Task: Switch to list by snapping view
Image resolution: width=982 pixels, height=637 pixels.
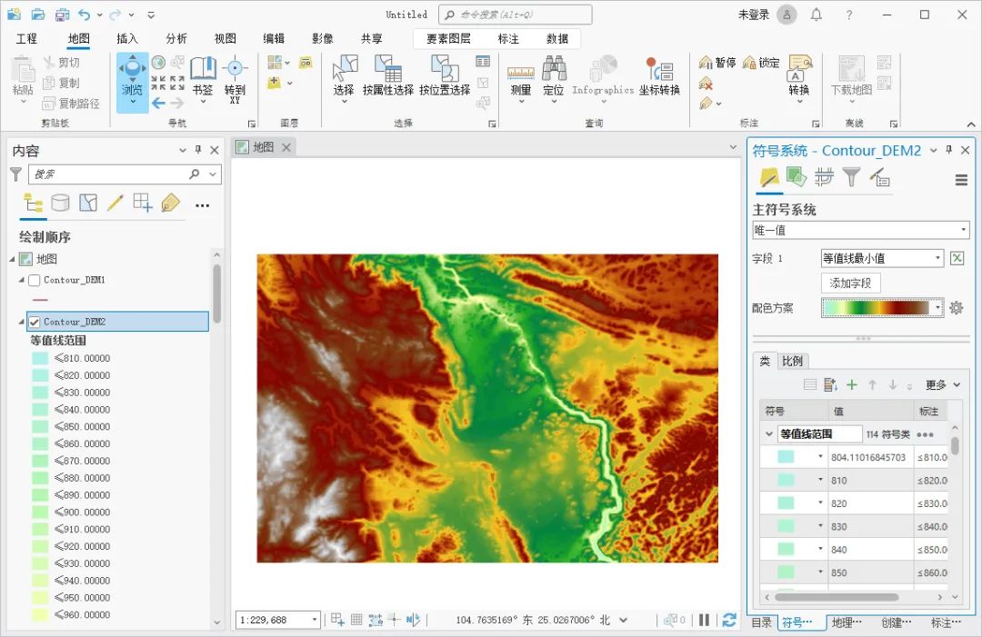Action: click(x=143, y=203)
